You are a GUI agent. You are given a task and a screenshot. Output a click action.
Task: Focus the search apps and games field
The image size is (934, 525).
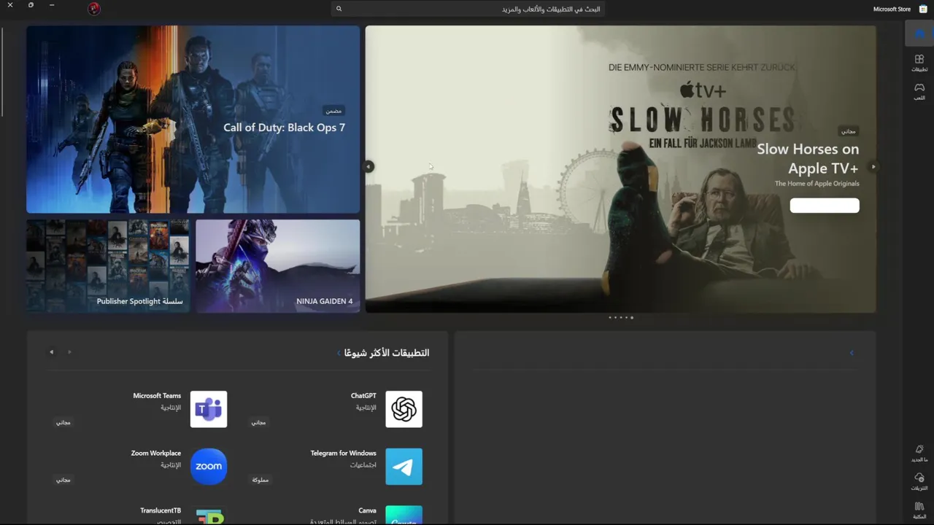pyautogui.click(x=468, y=9)
